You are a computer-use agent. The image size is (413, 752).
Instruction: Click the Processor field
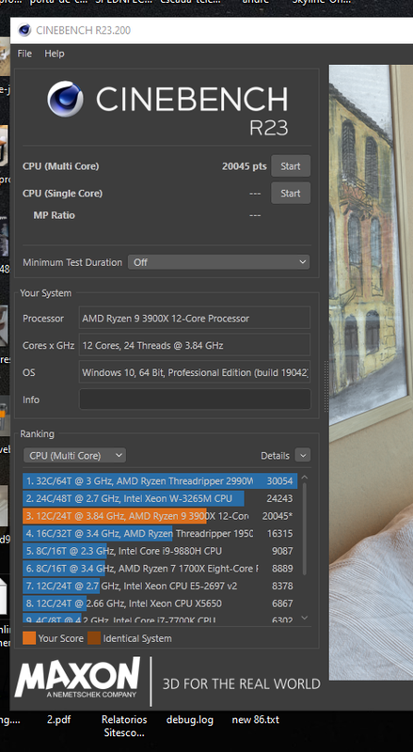(x=195, y=318)
